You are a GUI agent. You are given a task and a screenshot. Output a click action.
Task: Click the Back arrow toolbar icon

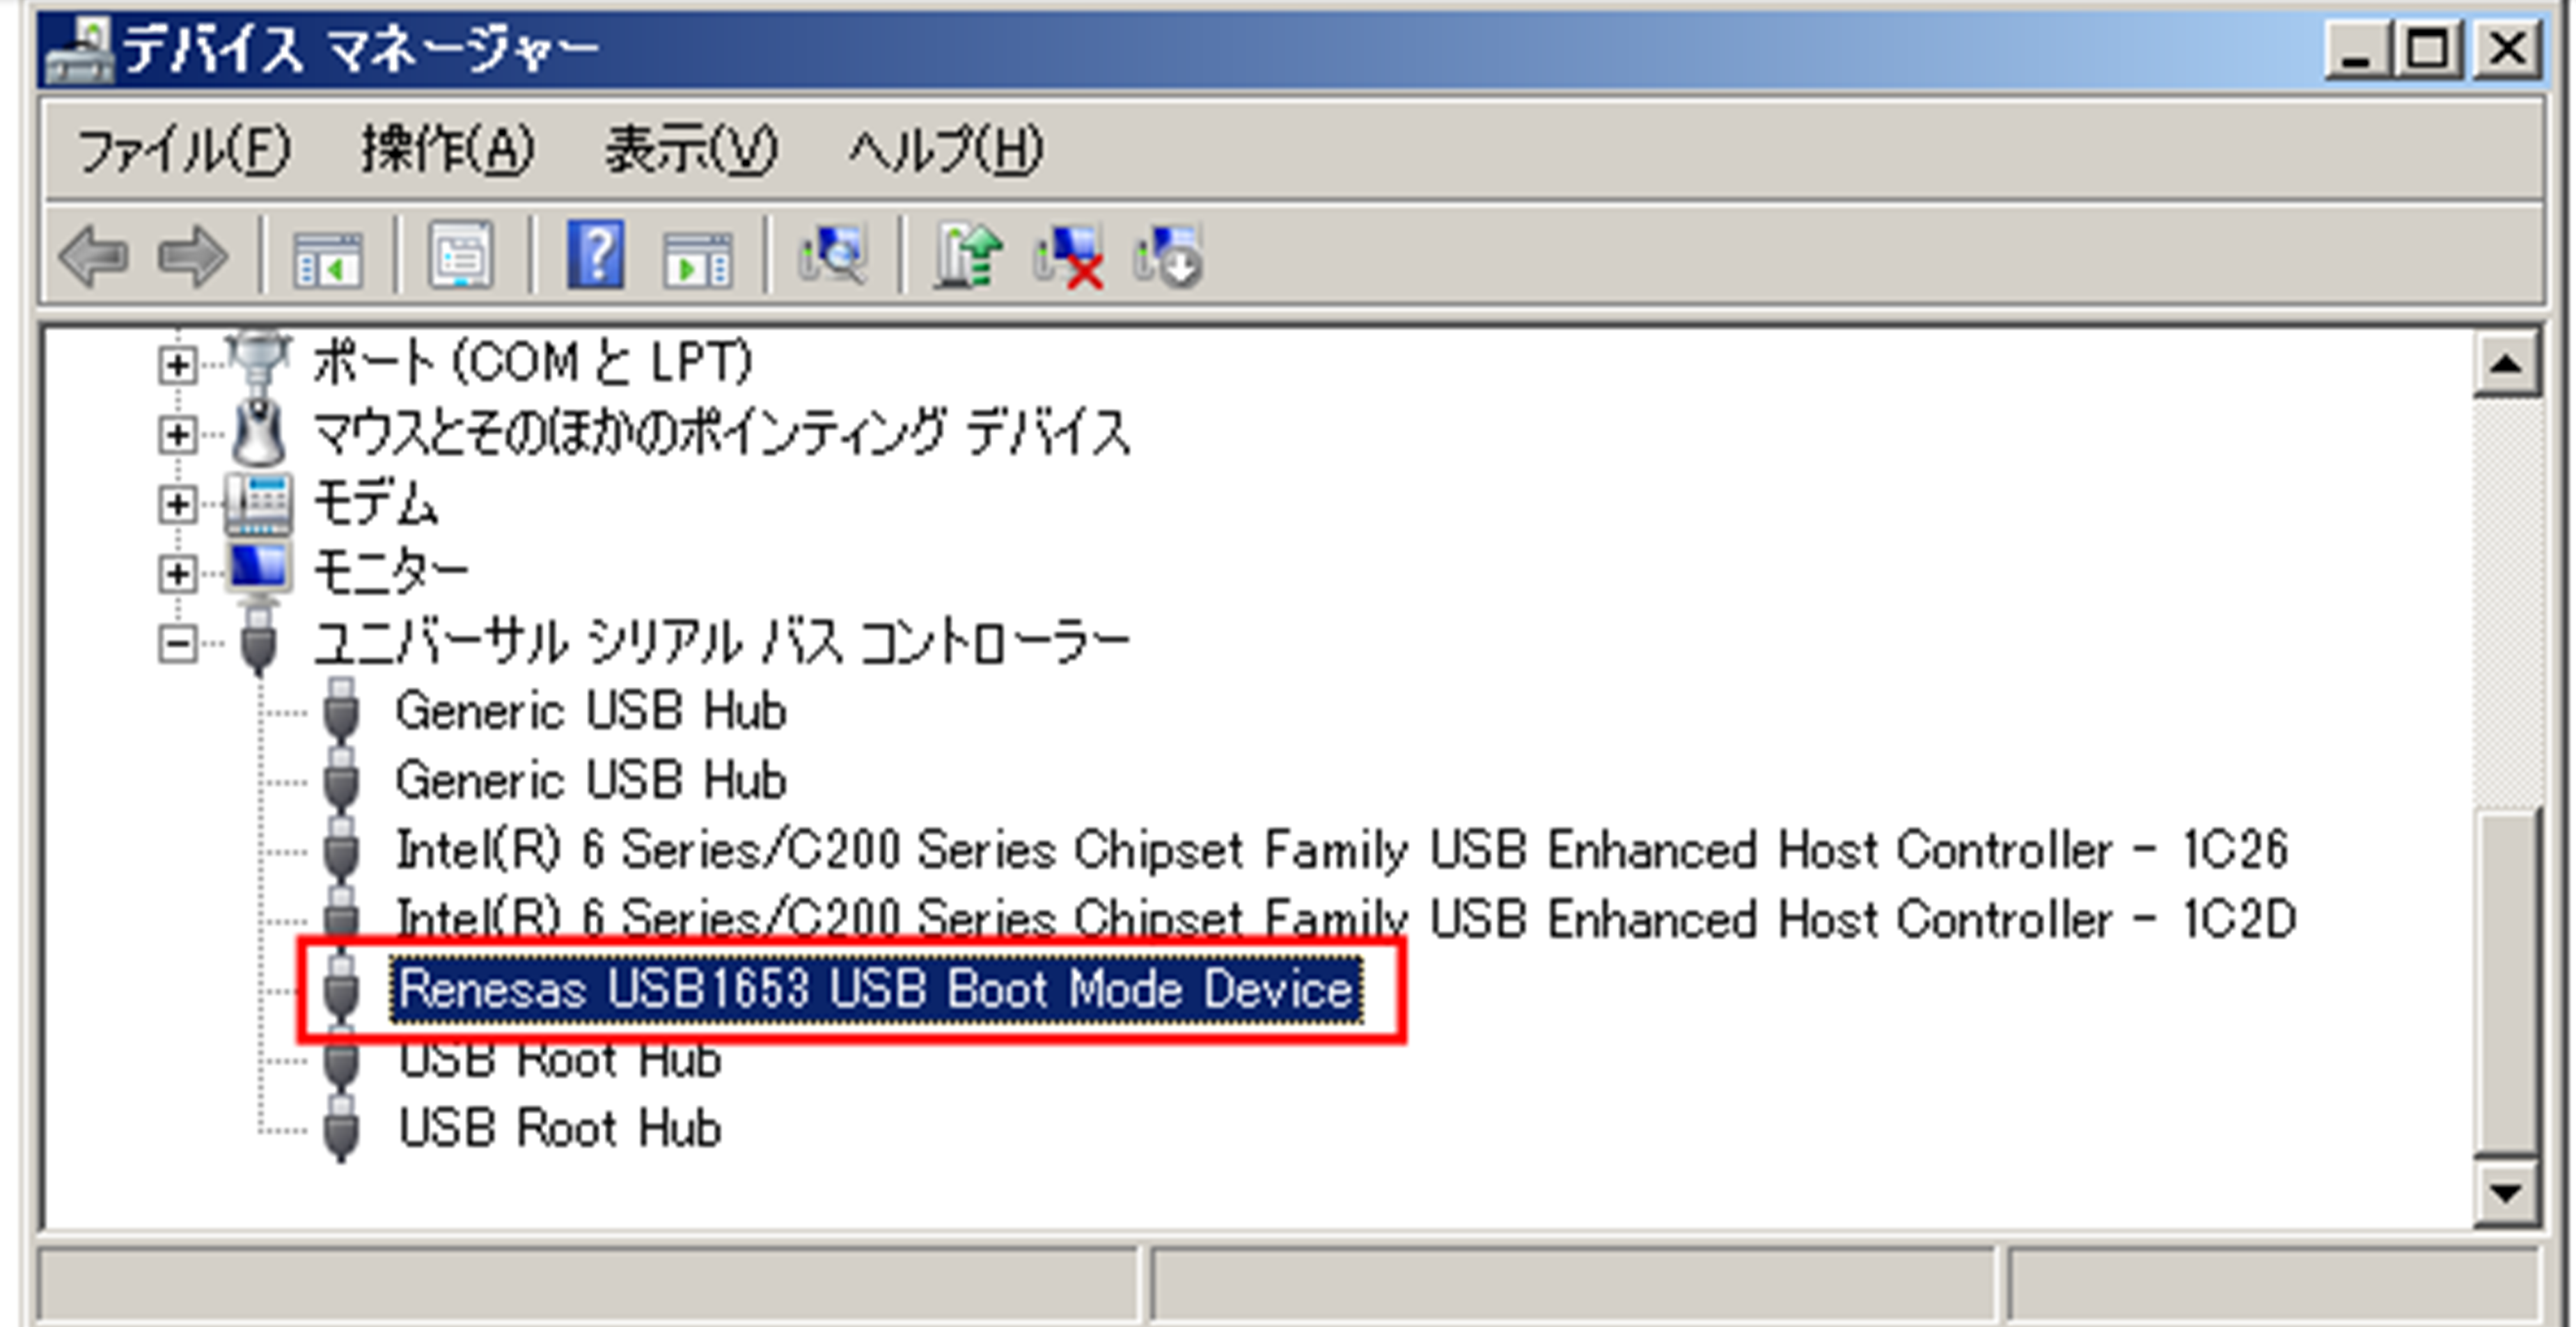pos(94,257)
